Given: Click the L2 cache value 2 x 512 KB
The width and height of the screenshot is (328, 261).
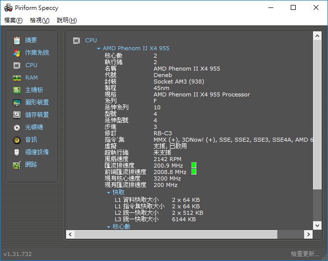Looking at the screenshot, I should pos(188,213).
